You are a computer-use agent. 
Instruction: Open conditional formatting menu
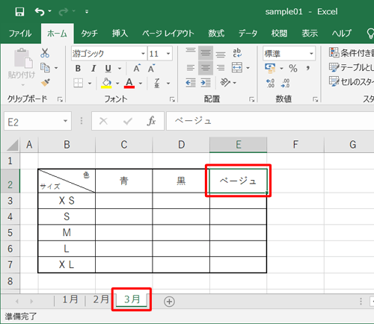pos(351,52)
